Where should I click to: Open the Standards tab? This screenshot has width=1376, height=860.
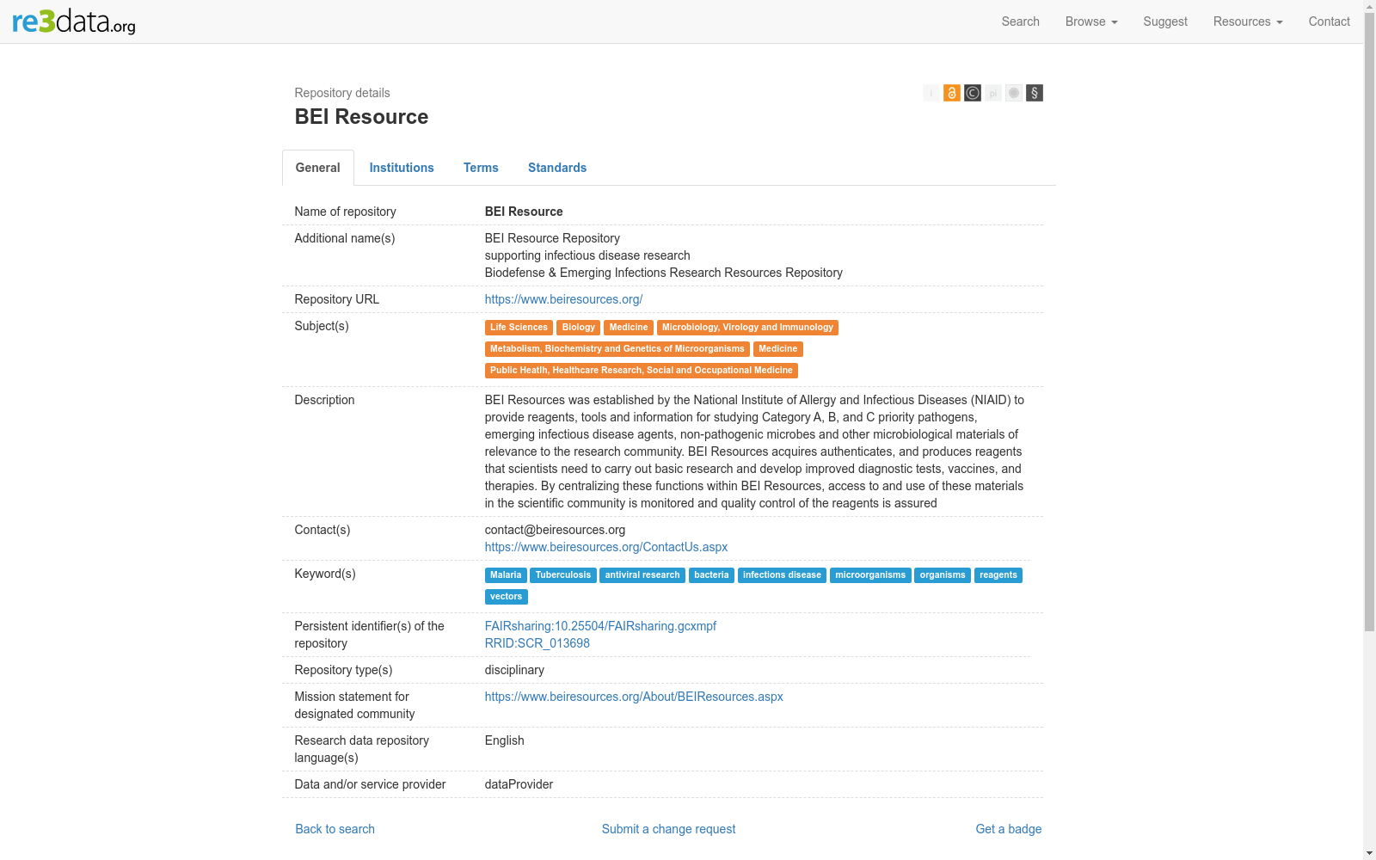(x=557, y=168)
